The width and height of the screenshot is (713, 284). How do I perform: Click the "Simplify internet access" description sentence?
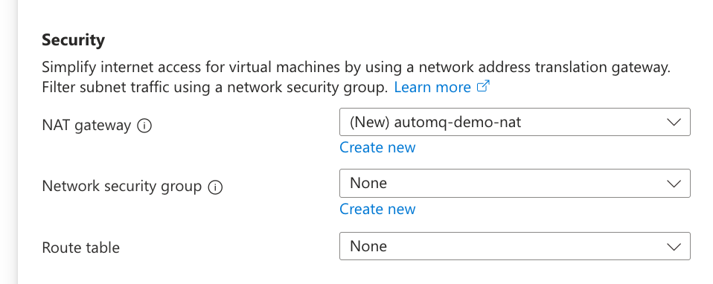pyautogui.click(x=356, y=67)
